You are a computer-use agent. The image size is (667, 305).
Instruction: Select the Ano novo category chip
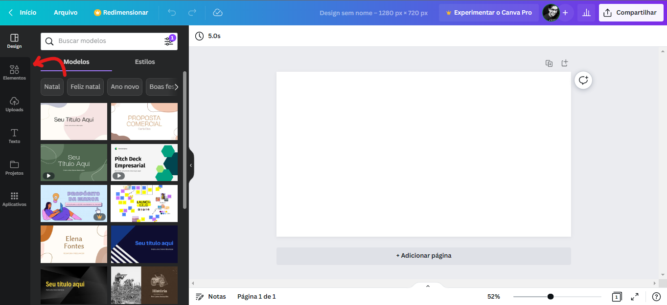[125, 87]
